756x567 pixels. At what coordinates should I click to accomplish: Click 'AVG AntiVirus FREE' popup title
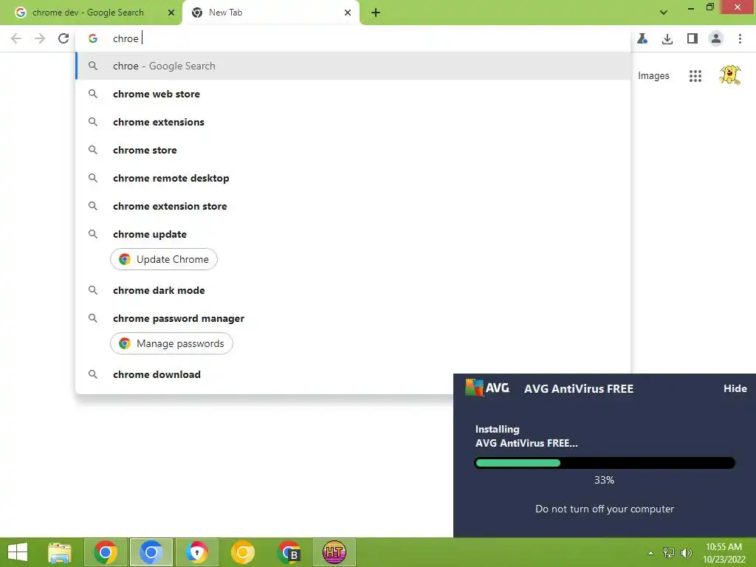point(579,388)
